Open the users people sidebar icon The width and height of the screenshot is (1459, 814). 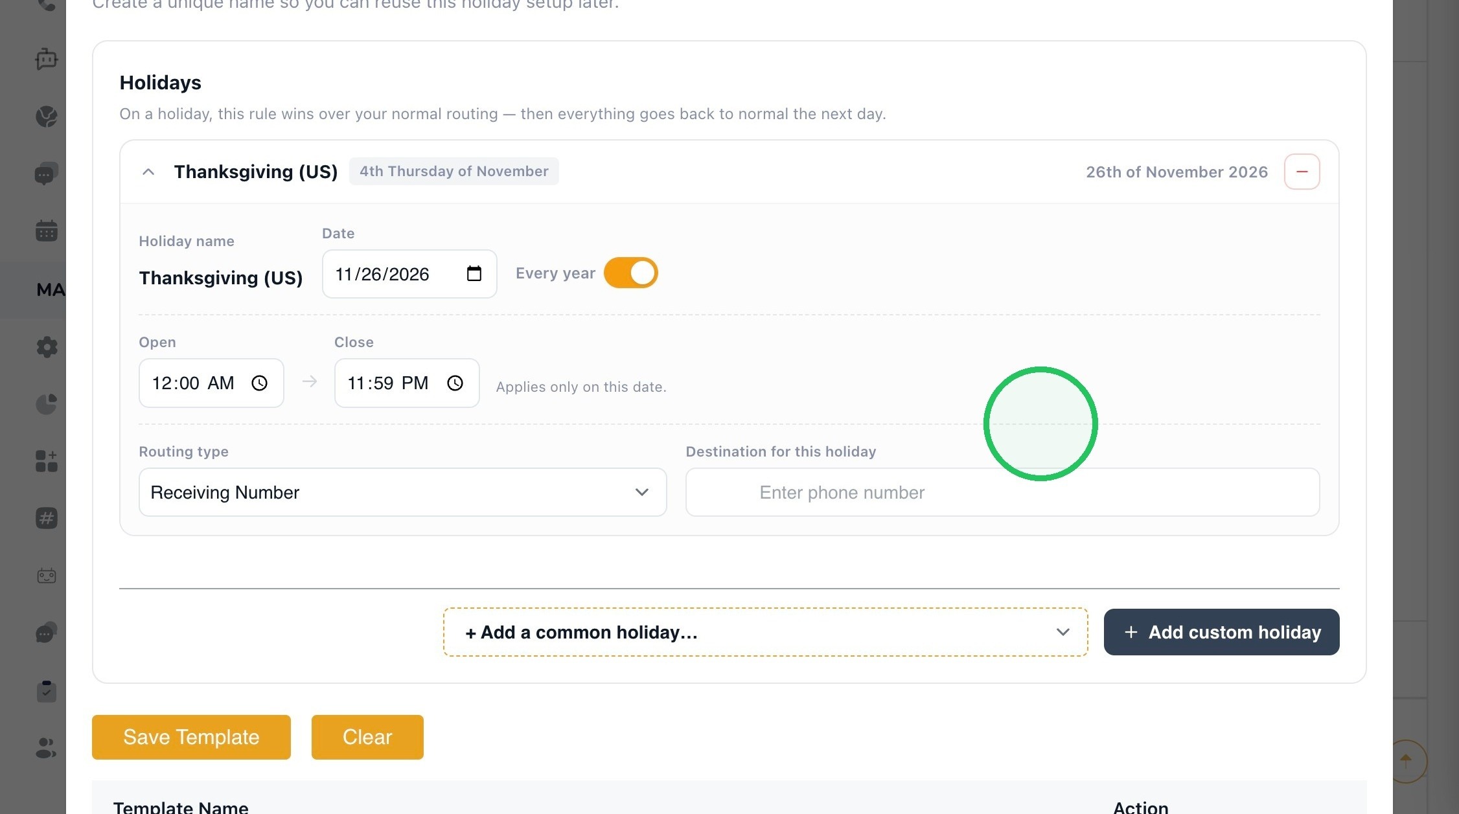coord(47,748)
